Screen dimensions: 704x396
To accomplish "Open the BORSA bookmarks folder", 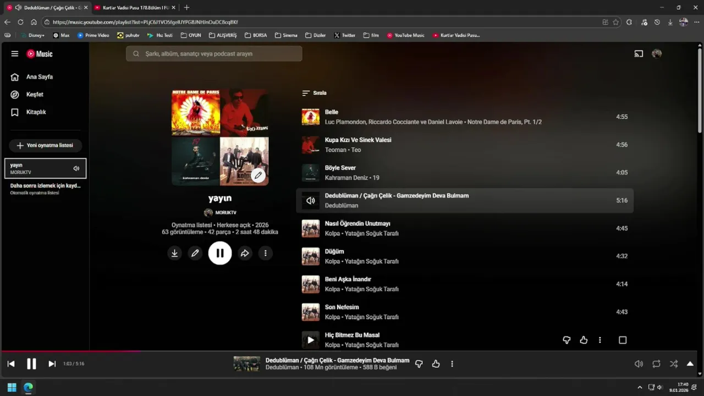I will [256, 35].
